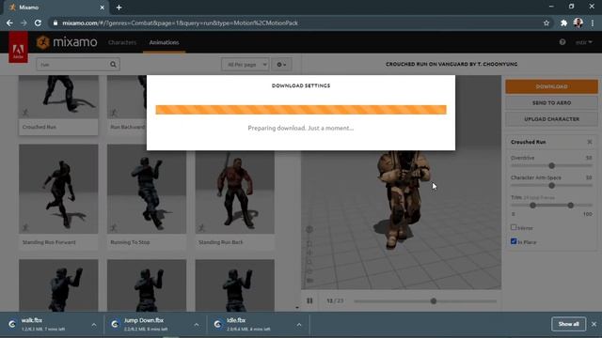Viewport: 602px width, 338px height.
Task: Click the Trim end handle
Action: 571,206
